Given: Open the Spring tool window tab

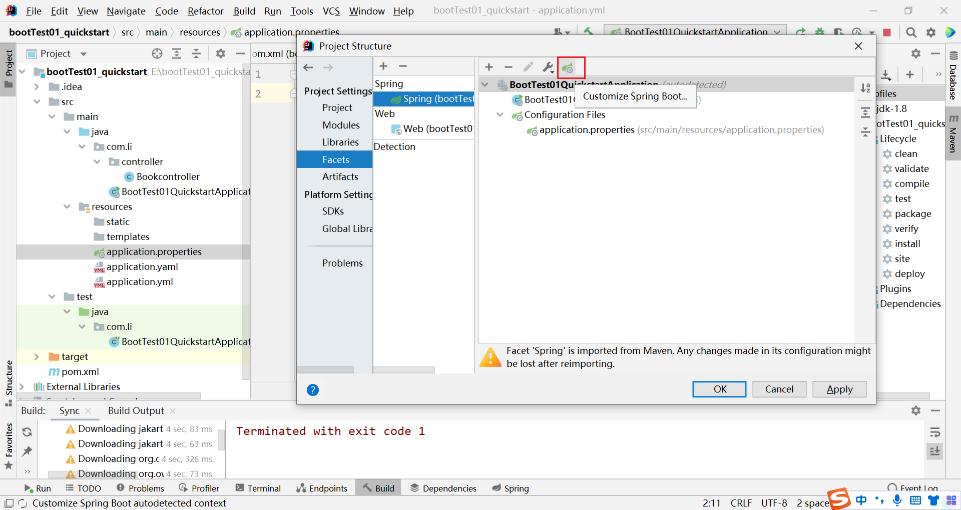Looking at the screenshot, I should pyautogui.click(x=511, y=488).
